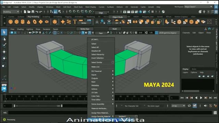Toggle the viewport grid display icon
Image resolution: width=219 pixels, height=123 pixels.
click(55, 33)
